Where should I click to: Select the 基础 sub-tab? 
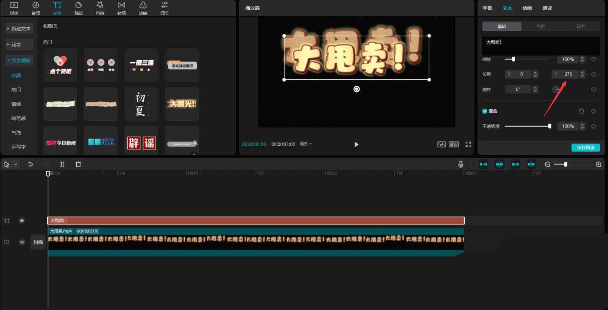[x=502, y=26]
